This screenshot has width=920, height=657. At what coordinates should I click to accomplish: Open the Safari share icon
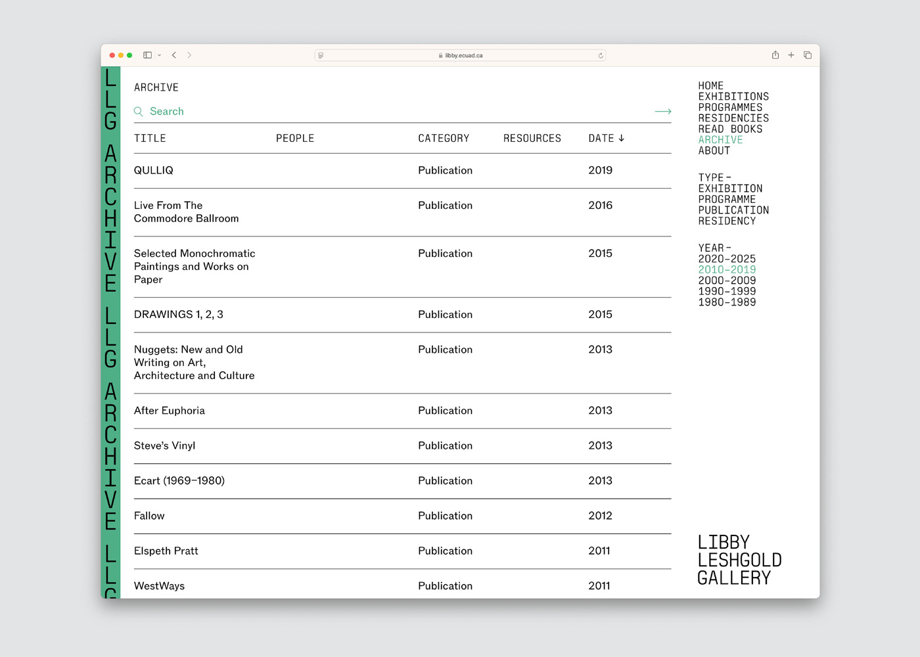tap(775, 55)
